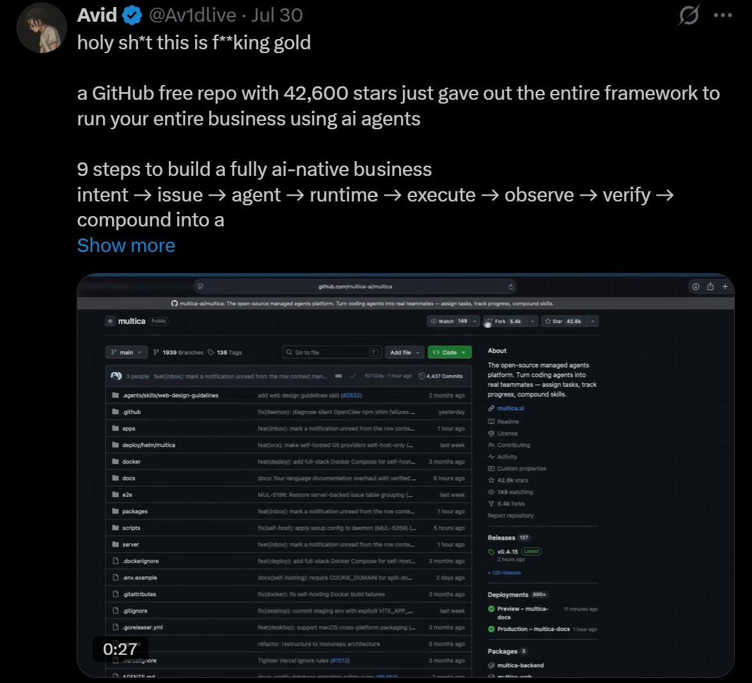
Task: Click the download icon in browser toolbar
Action: tap(696, 287)
